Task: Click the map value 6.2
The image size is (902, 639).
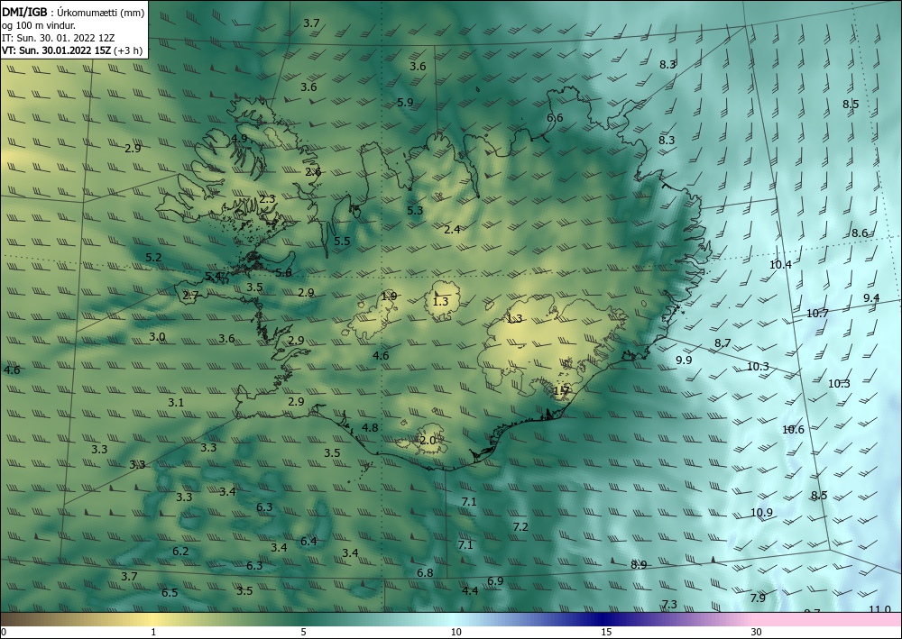Action: [180, 552]
